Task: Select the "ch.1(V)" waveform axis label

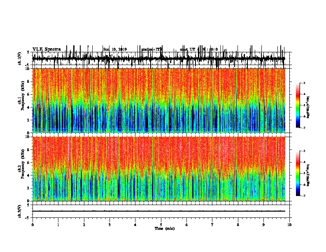Action: (x=19, y=58)
